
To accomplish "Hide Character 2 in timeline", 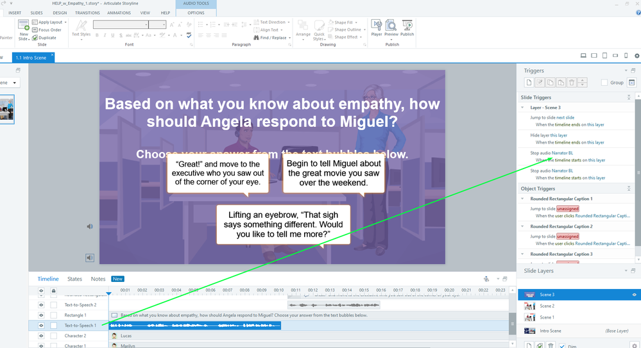I will [x=41, y=336].
